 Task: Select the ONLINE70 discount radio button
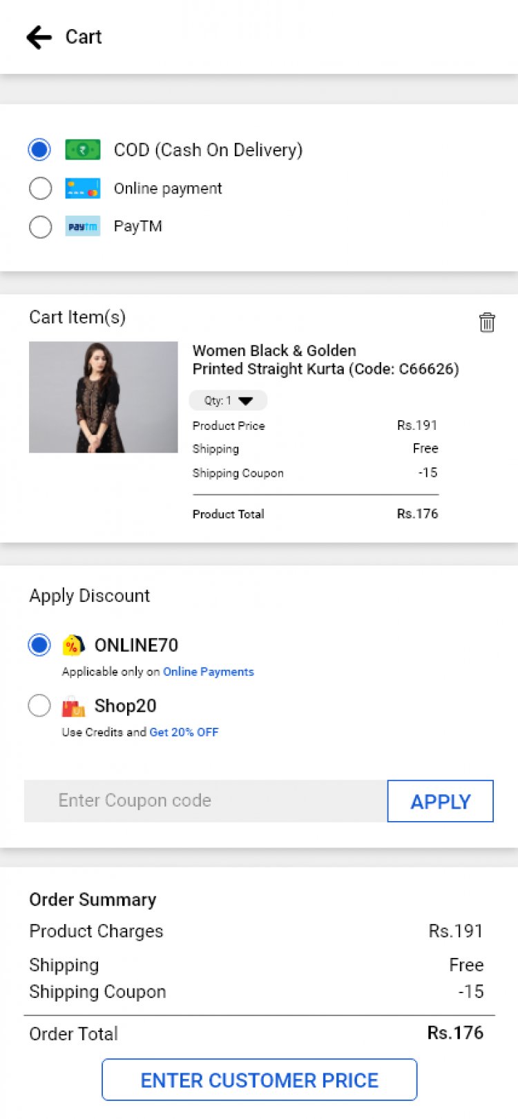(x=39, y=645)
